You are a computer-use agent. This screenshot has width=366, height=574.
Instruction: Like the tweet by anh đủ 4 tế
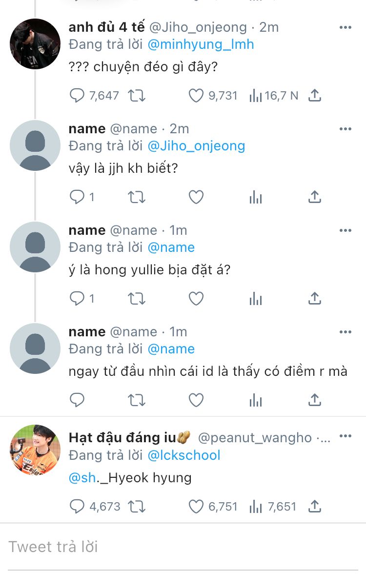pyautogui.click(x=196, y=96)
